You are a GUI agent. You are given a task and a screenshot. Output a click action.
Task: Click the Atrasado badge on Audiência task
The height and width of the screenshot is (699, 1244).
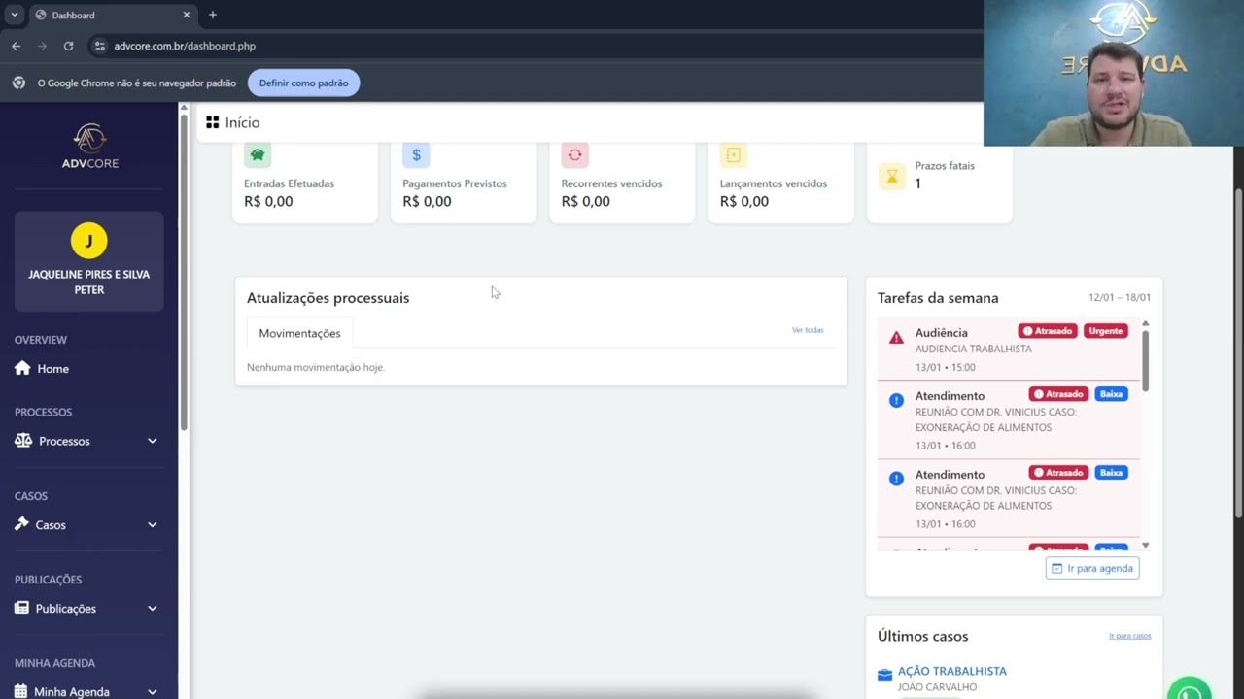[x=1047, y=331]
